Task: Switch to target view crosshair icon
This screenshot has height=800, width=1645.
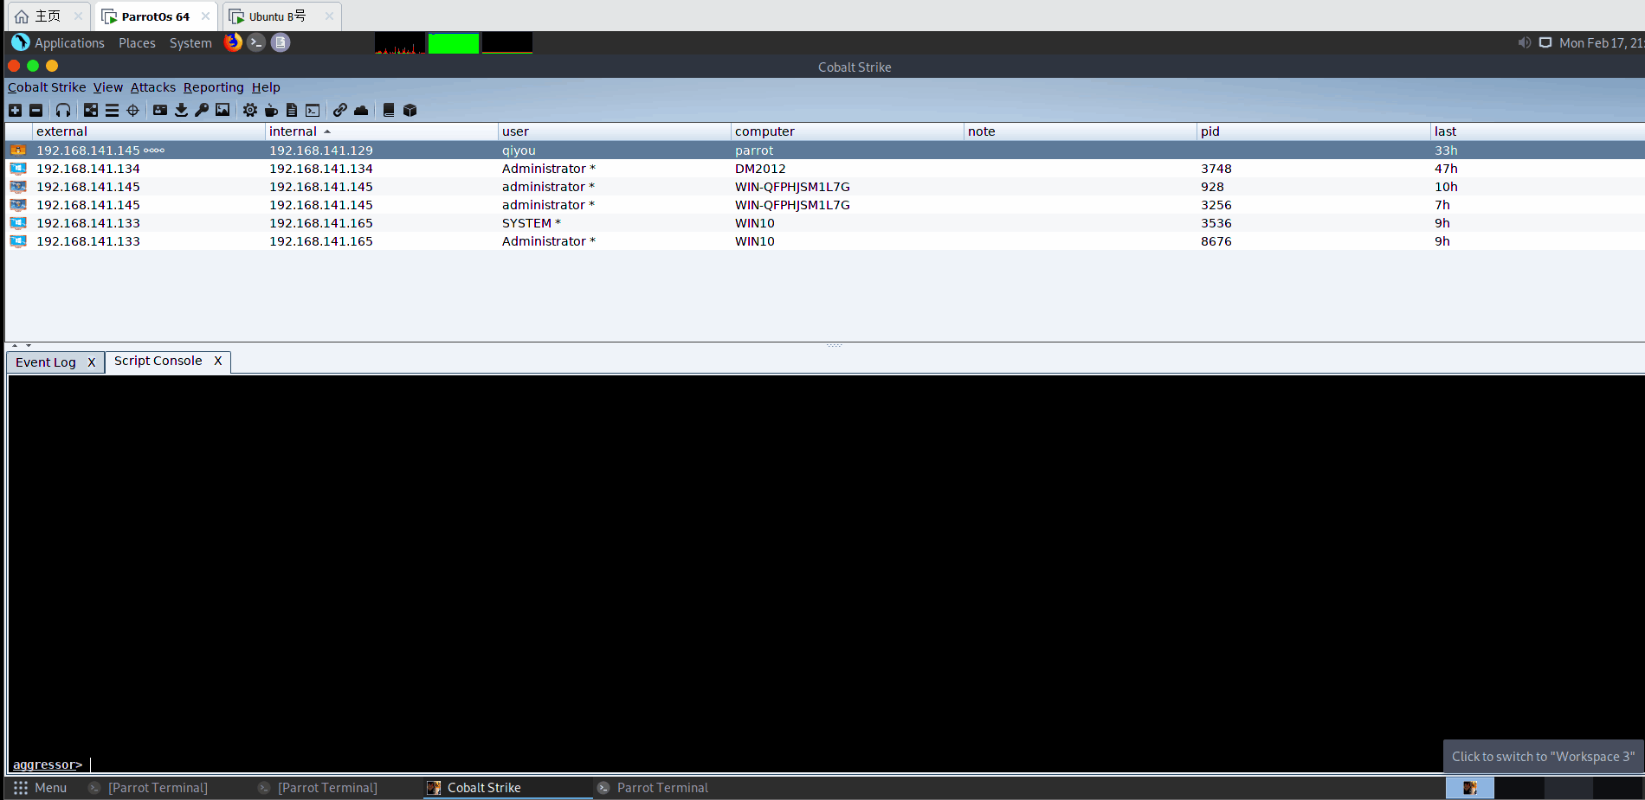Action: pyautogui.click(x=132, y=110)
